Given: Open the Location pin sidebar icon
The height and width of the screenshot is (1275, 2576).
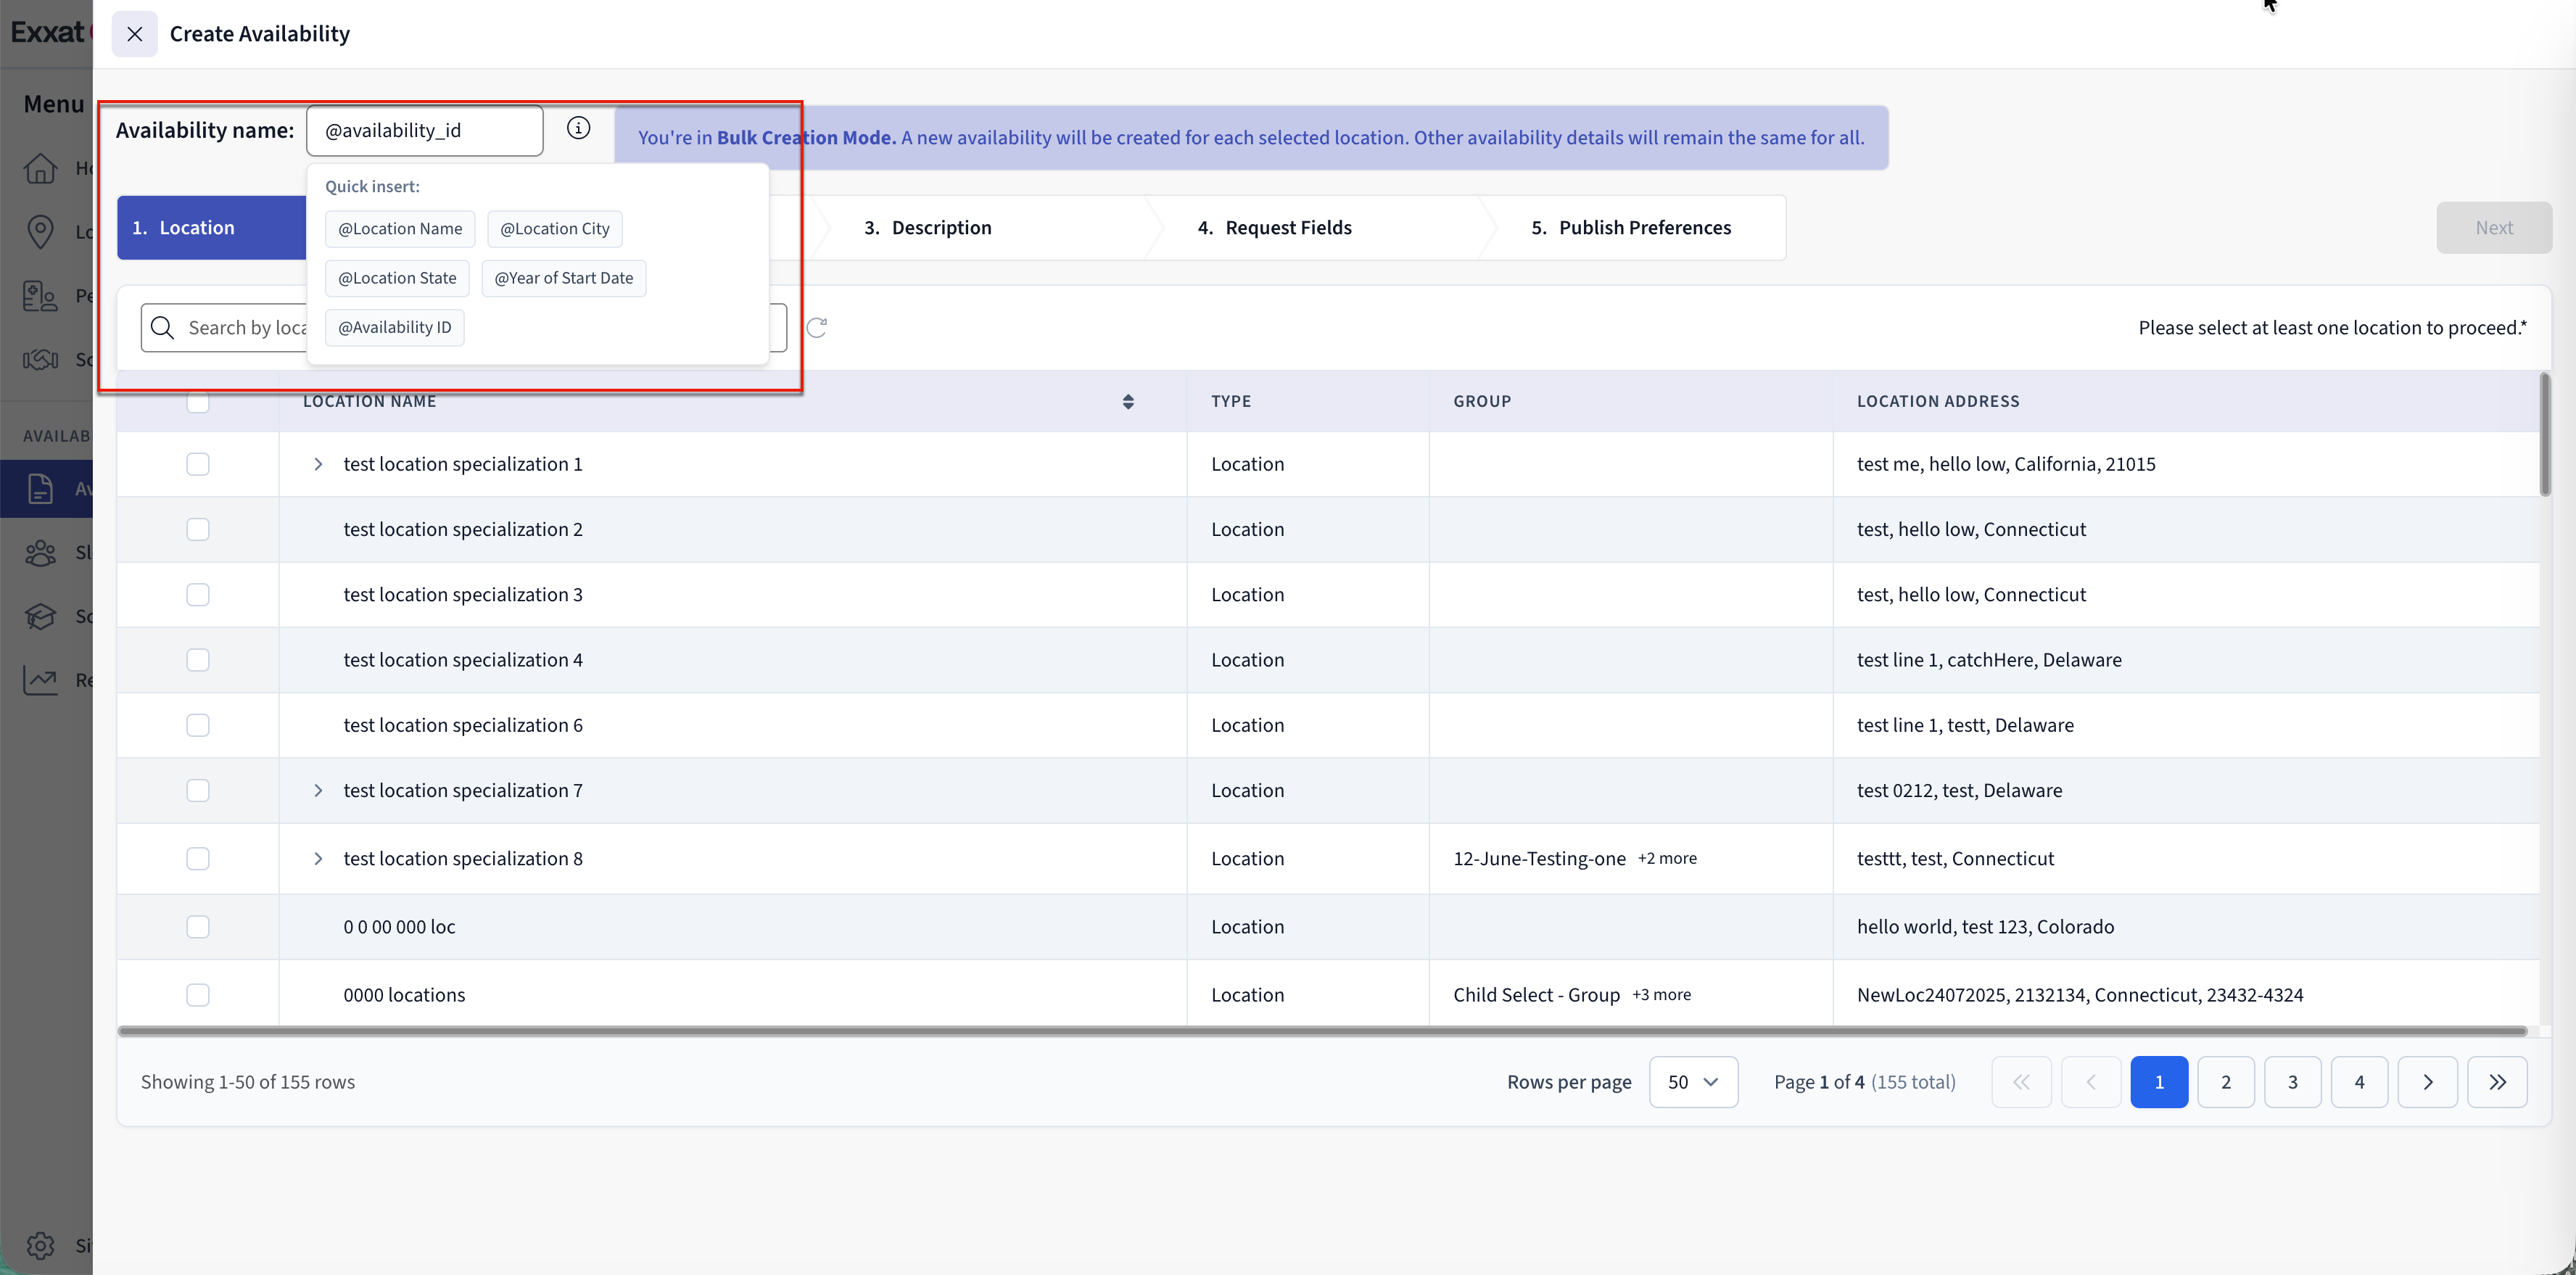Looking at the screenshot, I should 40,232.
